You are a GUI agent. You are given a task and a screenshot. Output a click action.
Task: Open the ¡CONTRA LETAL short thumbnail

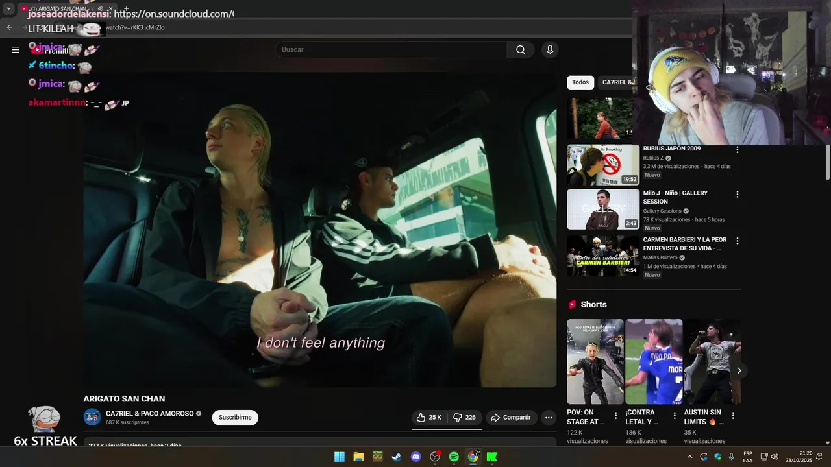pos(654,361)
